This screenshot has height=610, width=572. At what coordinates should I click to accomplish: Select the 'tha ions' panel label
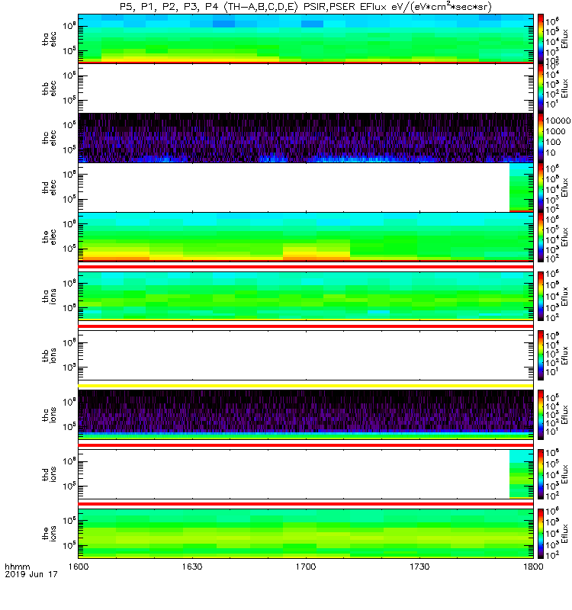click(x=50, y=296)
